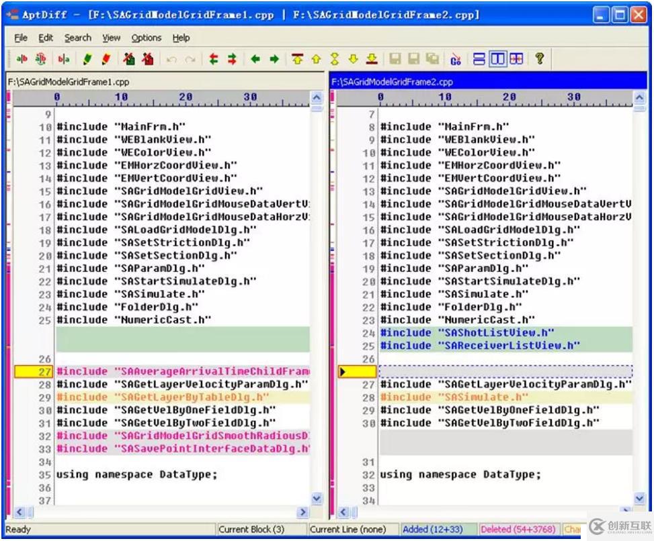Click the Deleted (54+3768) status bar entry
The image size is (654, 541).
click(520, 530)
